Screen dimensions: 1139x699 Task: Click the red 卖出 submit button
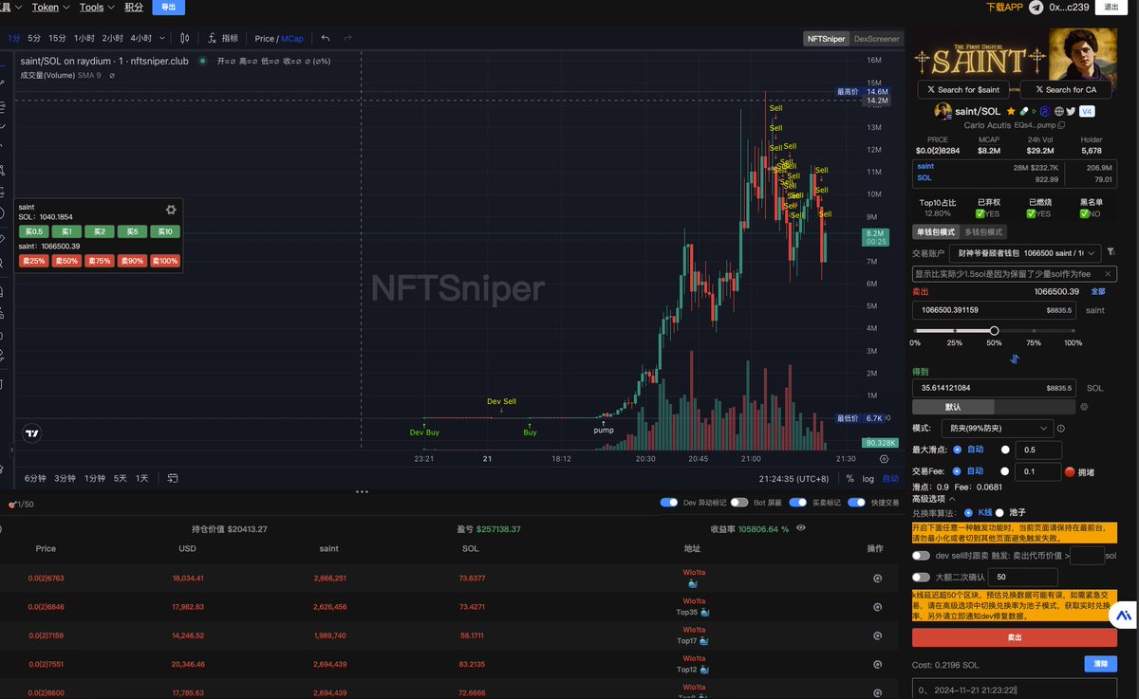(x=1014, y=637)
